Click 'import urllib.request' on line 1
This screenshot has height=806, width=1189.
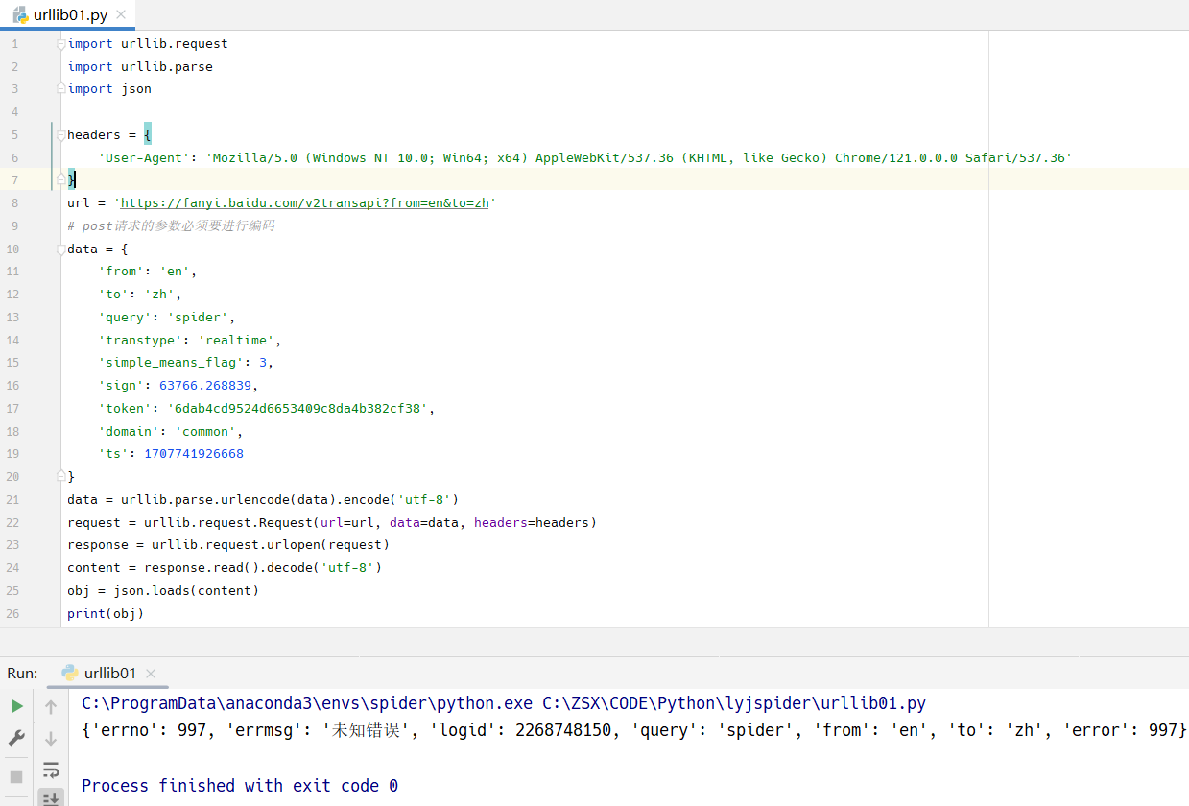pyautogui.click(x=148, y=43)
